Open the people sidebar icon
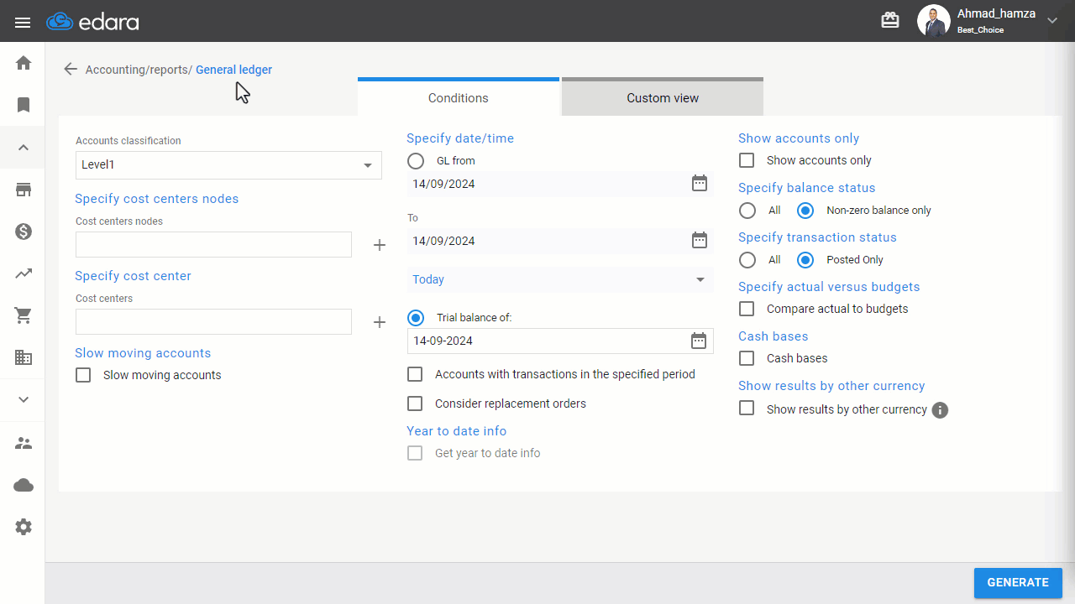Image resolution: width=1075 pixels, height=604 pixels. click(24, 443)
